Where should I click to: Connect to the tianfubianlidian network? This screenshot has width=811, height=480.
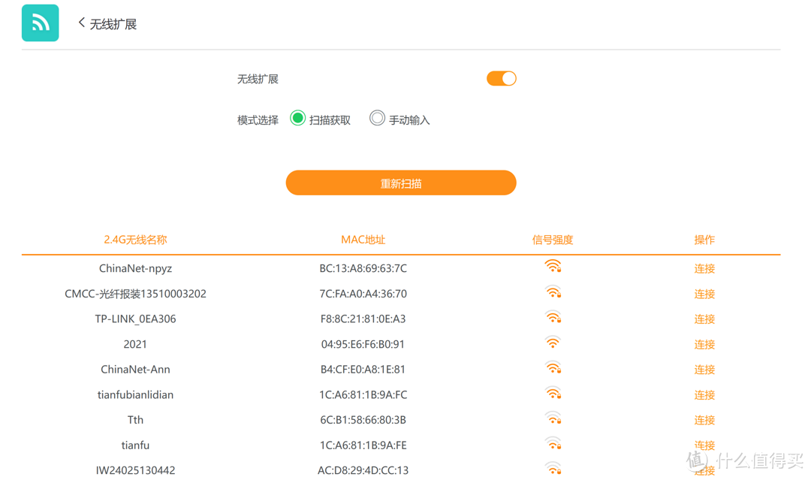tap(704, 395)
